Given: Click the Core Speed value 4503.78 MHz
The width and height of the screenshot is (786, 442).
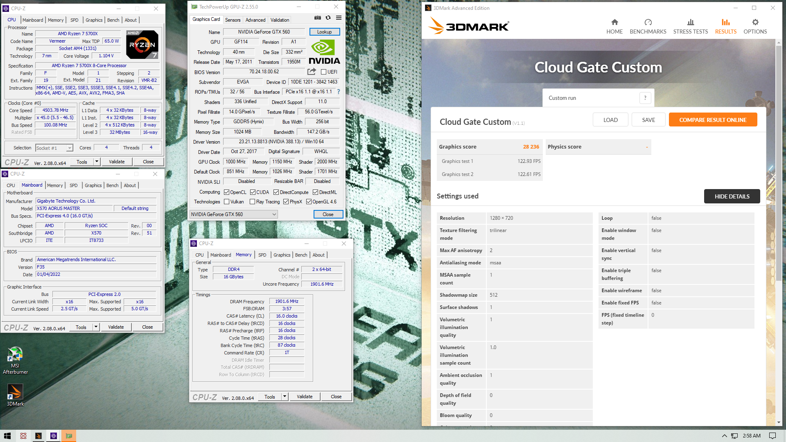Looking at the screenshot, I should click(55, 110).
